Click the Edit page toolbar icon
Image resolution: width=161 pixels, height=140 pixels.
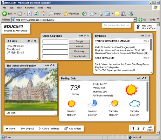[107, 14]
